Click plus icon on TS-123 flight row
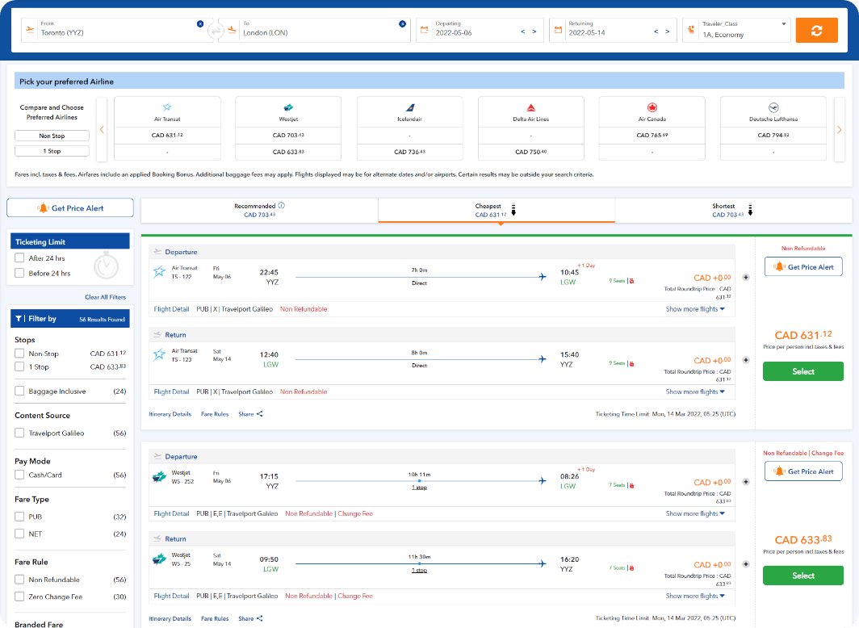 tap(746, 360)
